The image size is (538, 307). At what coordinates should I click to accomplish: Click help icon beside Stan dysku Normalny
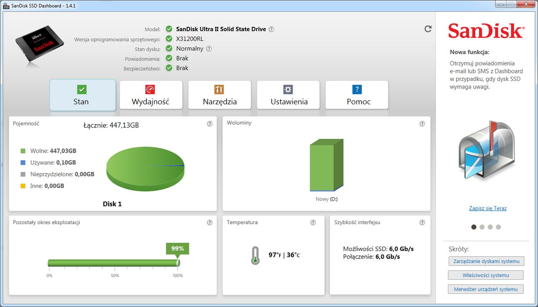209,49
